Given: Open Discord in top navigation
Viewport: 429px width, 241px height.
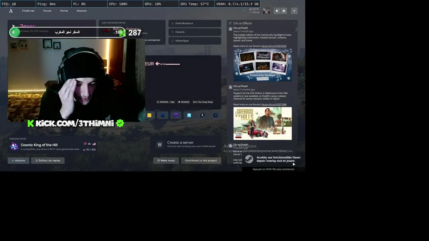Looking at the screenshot, I should pos(81,11).
